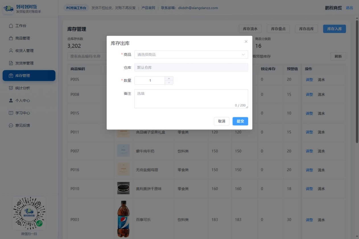Click the 搜索商品编码/名称 search box
Screen dimensions: 359x239
point(87,56)
